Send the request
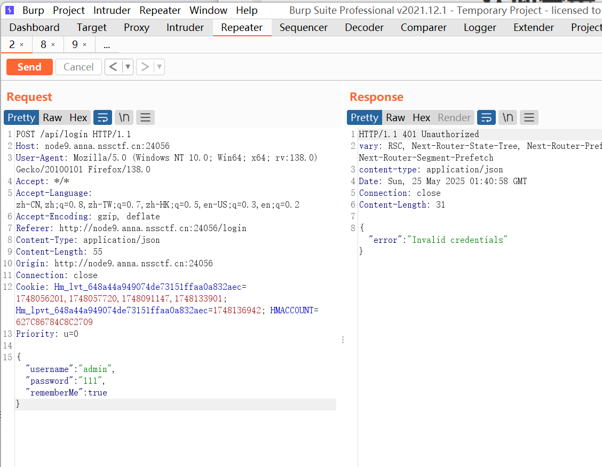The height and width of the screenshot is (467, 602). pos(29,67)
